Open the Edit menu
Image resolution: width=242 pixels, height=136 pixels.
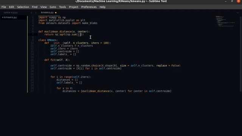pyautogui.click(x=11, y=7)
